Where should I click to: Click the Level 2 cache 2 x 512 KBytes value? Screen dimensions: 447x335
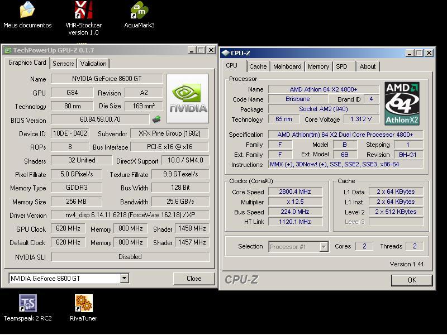tap(396, 212)
